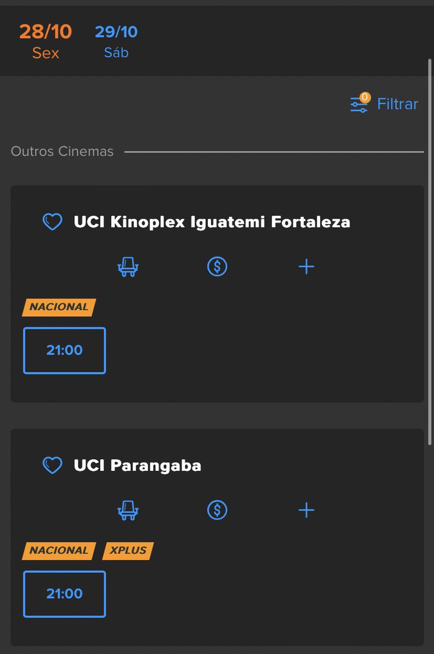Screen dimensions: 434x654
Task: Select the 28/10 Sex date tab
Action: [46, 41]
